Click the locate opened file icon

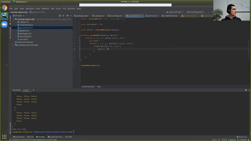click(x=60, y=16)
